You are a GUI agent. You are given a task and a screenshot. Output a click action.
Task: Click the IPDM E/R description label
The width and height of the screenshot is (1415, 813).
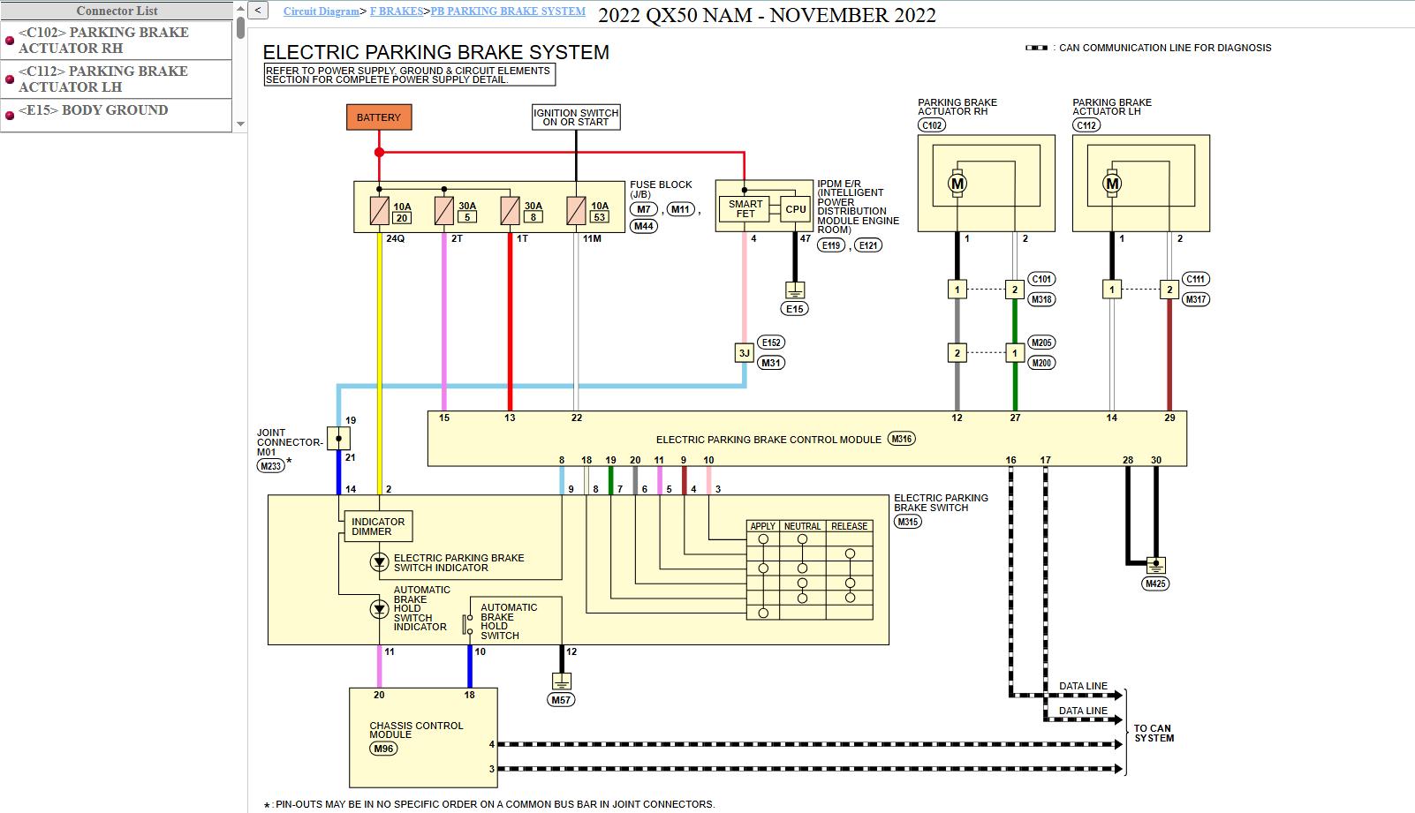(858, 207)
